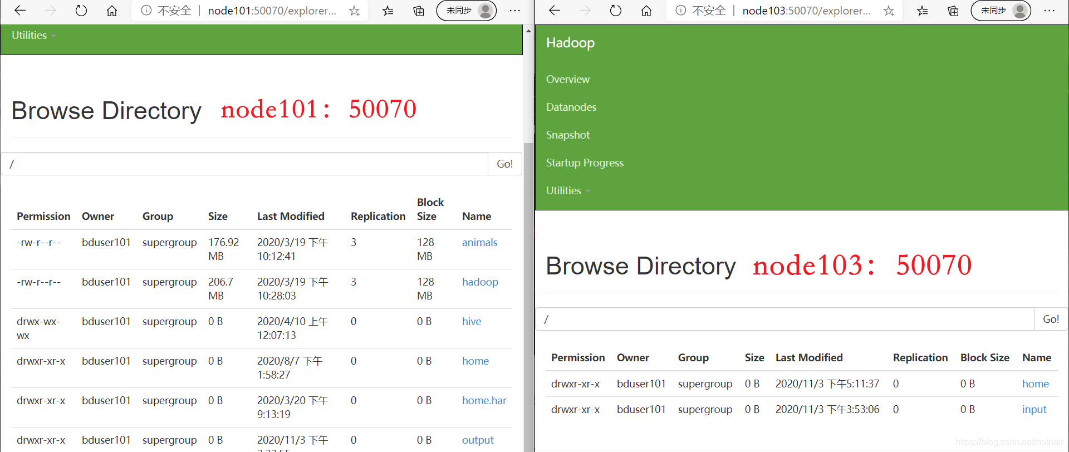The image size is (1069, 452).
Task: Open Datanodes menu item in node103 page
Action: click(x=571, y=107)
